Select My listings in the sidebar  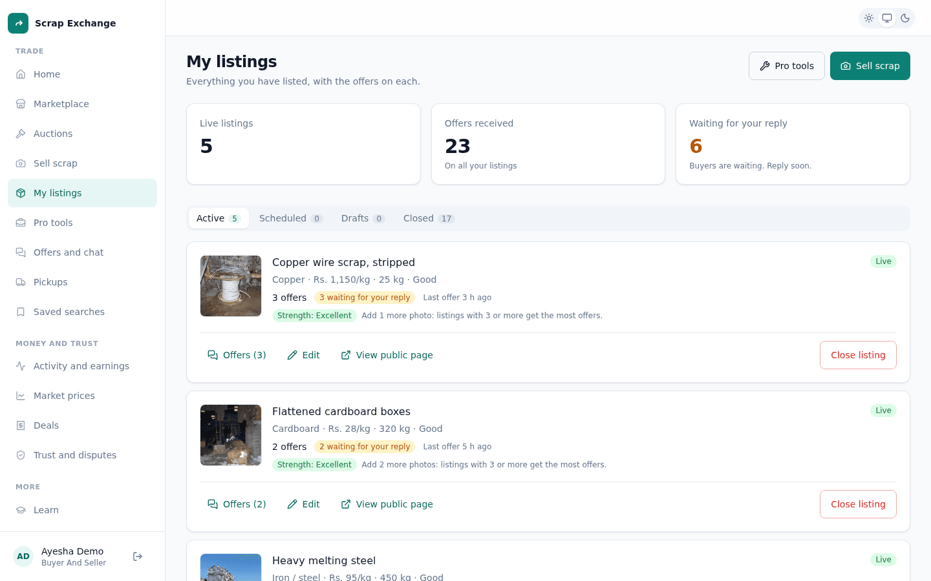coord(82,193)
